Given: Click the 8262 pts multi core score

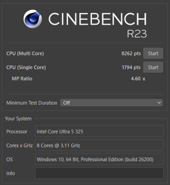Looking at the screenshot, I should (131, 53).
